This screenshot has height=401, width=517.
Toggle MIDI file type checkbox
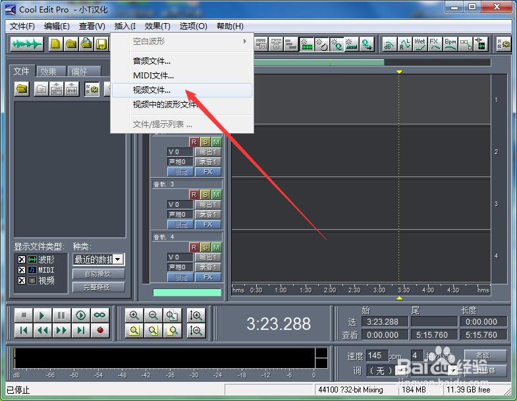22,270
